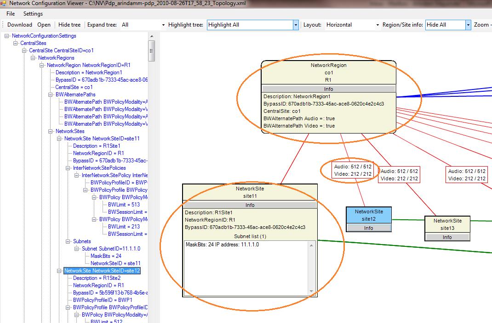Screen dimensions: 492x323
Task: Click Hide tree in toolbar
Action: 69,25
